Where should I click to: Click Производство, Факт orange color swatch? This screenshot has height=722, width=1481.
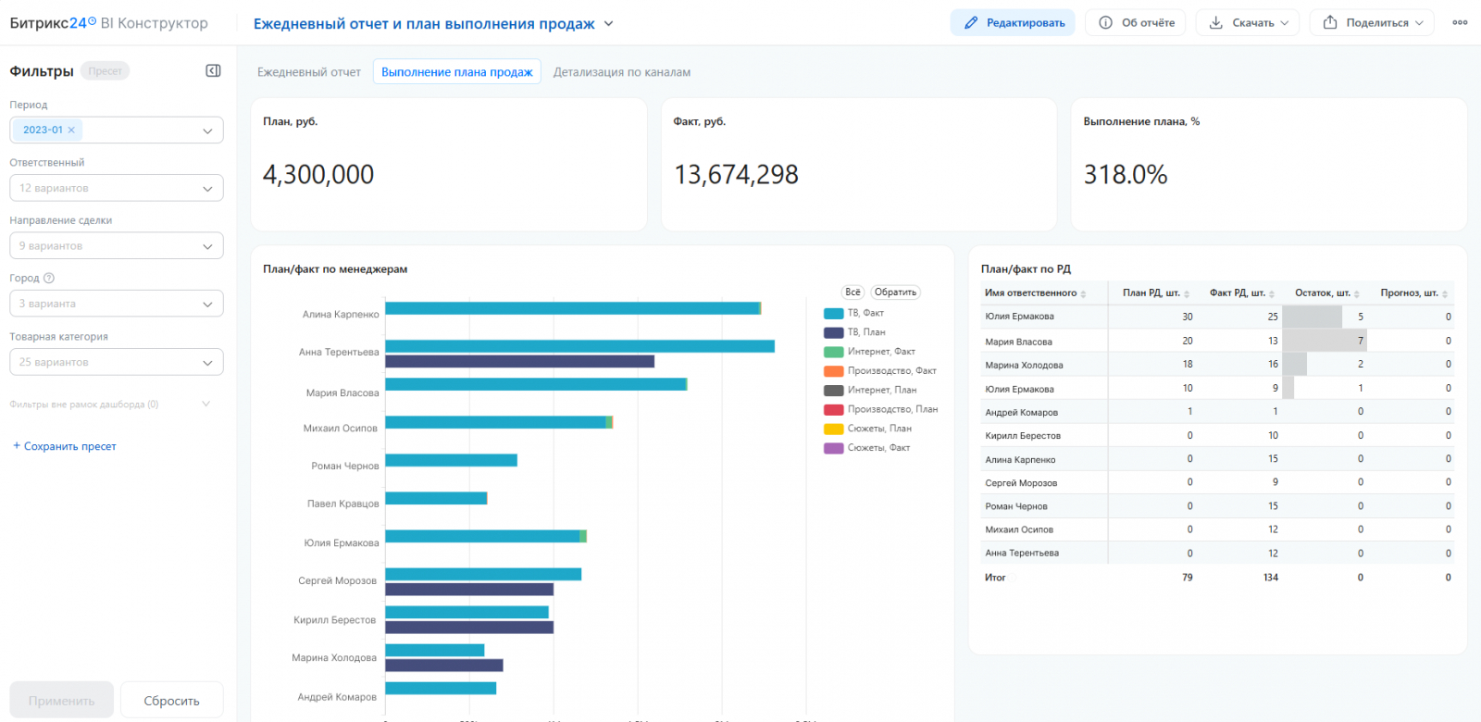[833, 371]
